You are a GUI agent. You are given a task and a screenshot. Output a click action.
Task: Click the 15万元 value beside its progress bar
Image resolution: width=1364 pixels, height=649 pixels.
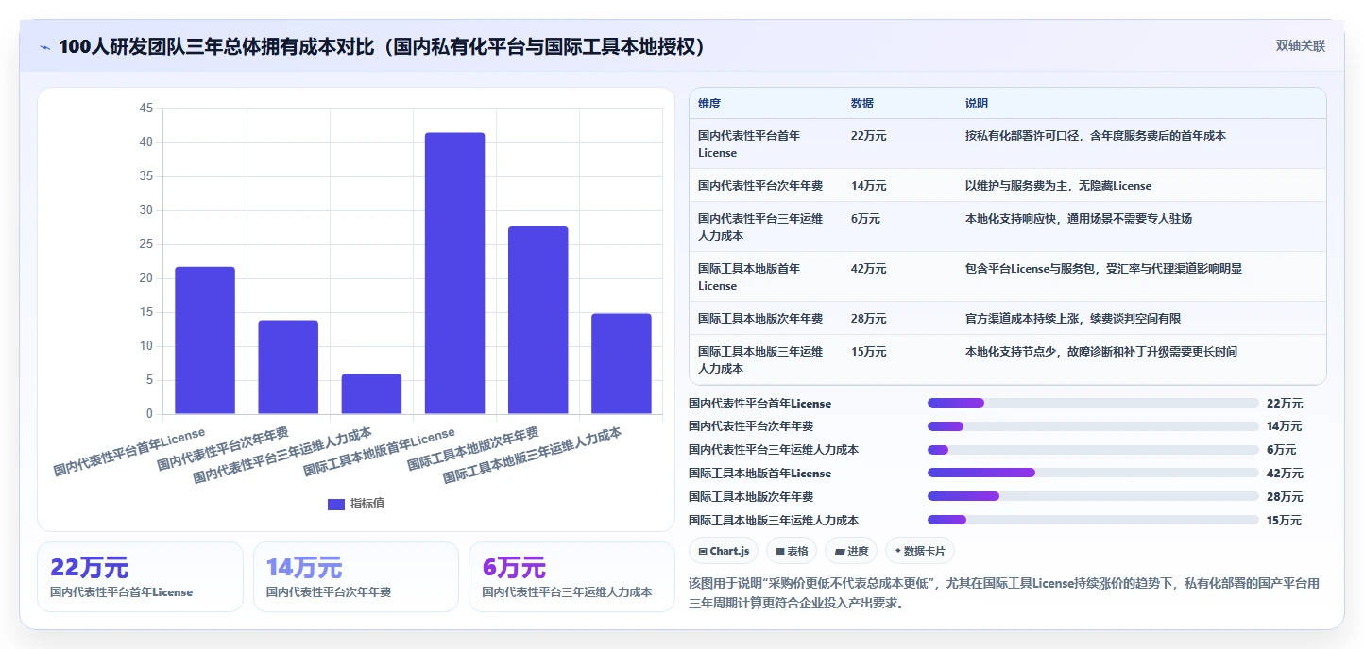[1285, 521]
